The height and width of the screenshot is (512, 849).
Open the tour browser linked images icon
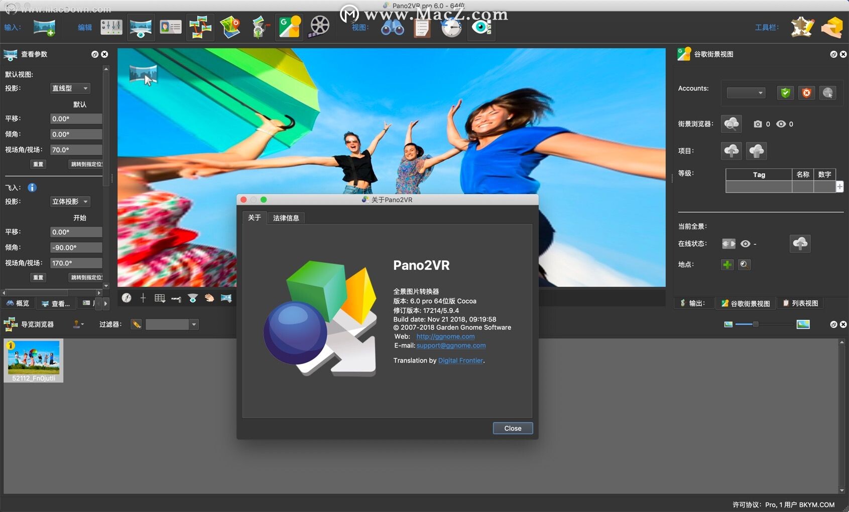point(200,27)
